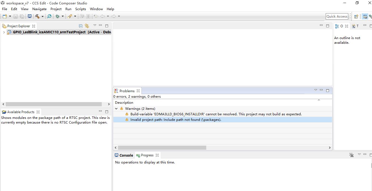Open the Forward history dropdown arrow
Viewport: 372px width, 191px height.
click(x=119, y=16)
